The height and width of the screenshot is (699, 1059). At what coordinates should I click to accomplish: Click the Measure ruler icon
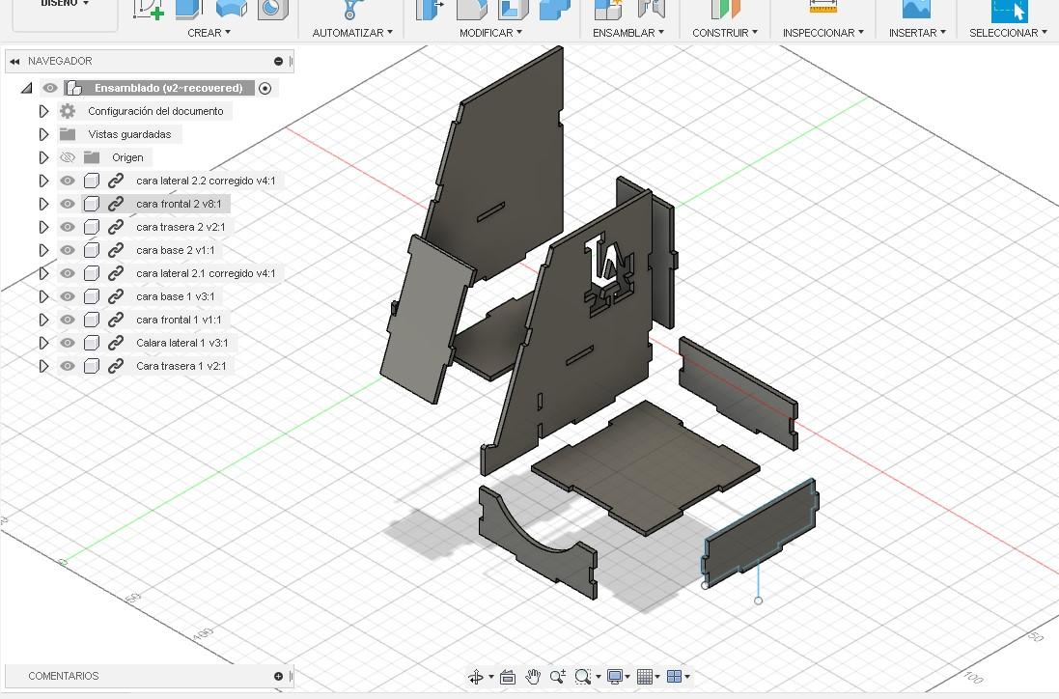coord(823,8)
